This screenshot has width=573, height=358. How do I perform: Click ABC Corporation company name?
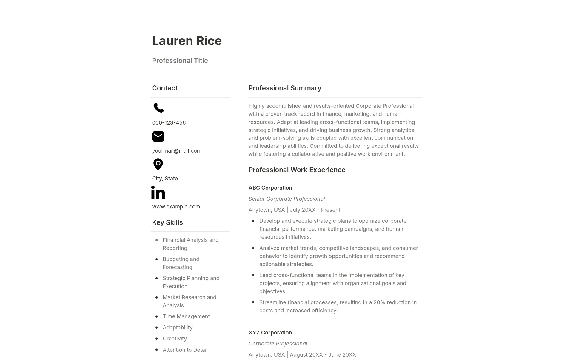point(270,187)
